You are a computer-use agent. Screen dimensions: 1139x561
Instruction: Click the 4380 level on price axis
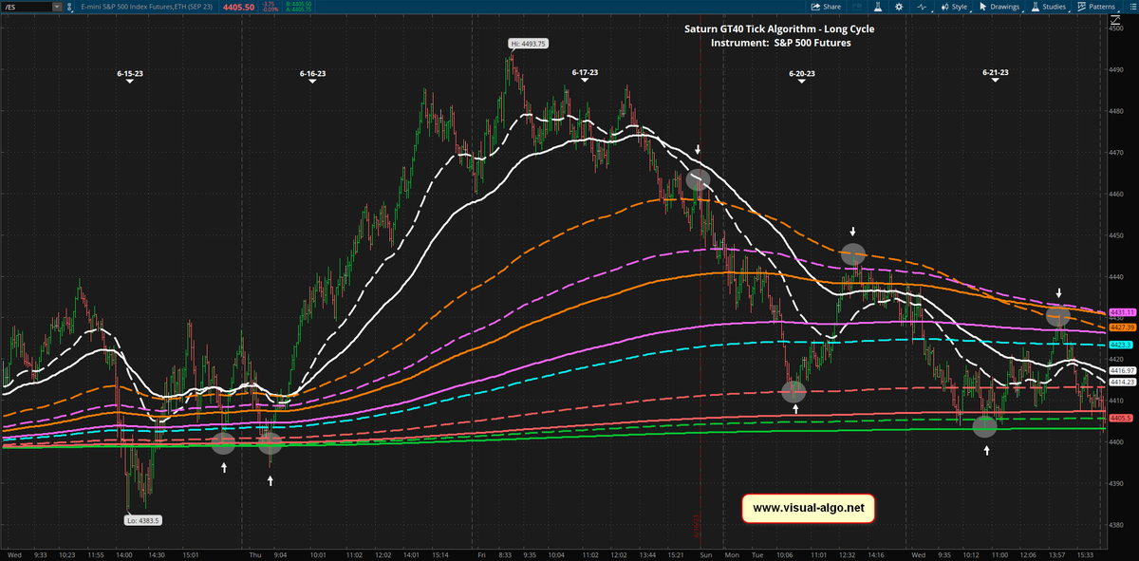[1116, 525]
